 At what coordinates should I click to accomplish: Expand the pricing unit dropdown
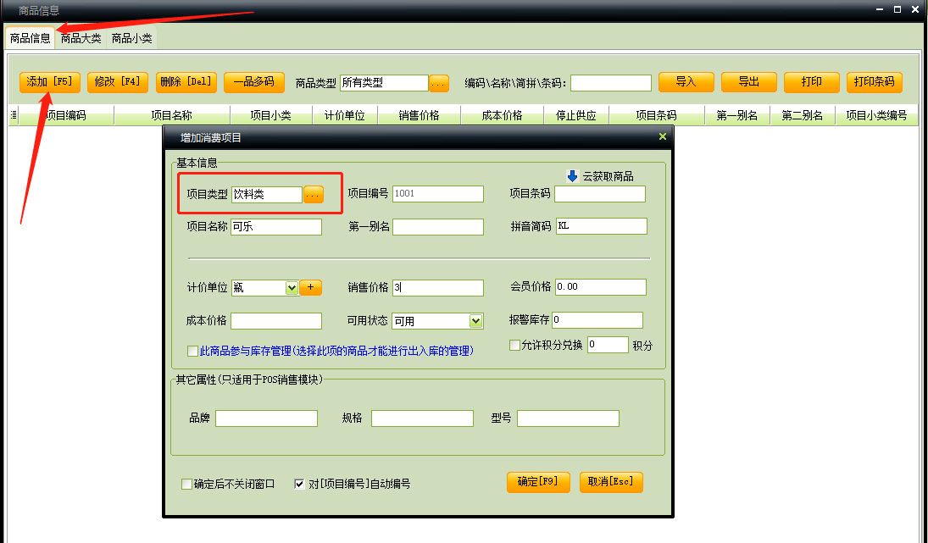pyautogui.click(x=292, y=288)
